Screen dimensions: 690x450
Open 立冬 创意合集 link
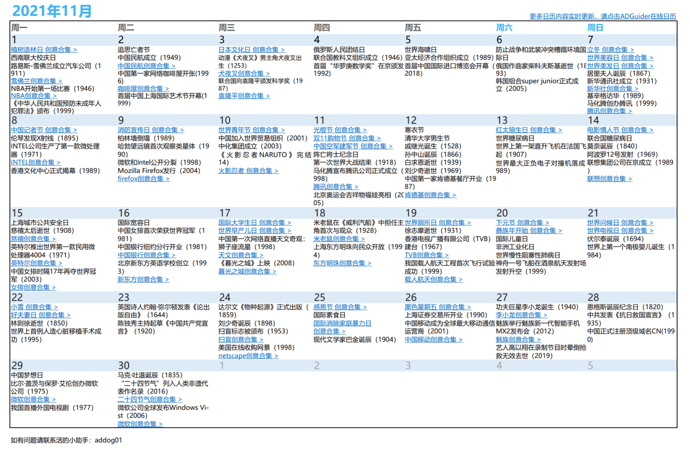[610, 50]
